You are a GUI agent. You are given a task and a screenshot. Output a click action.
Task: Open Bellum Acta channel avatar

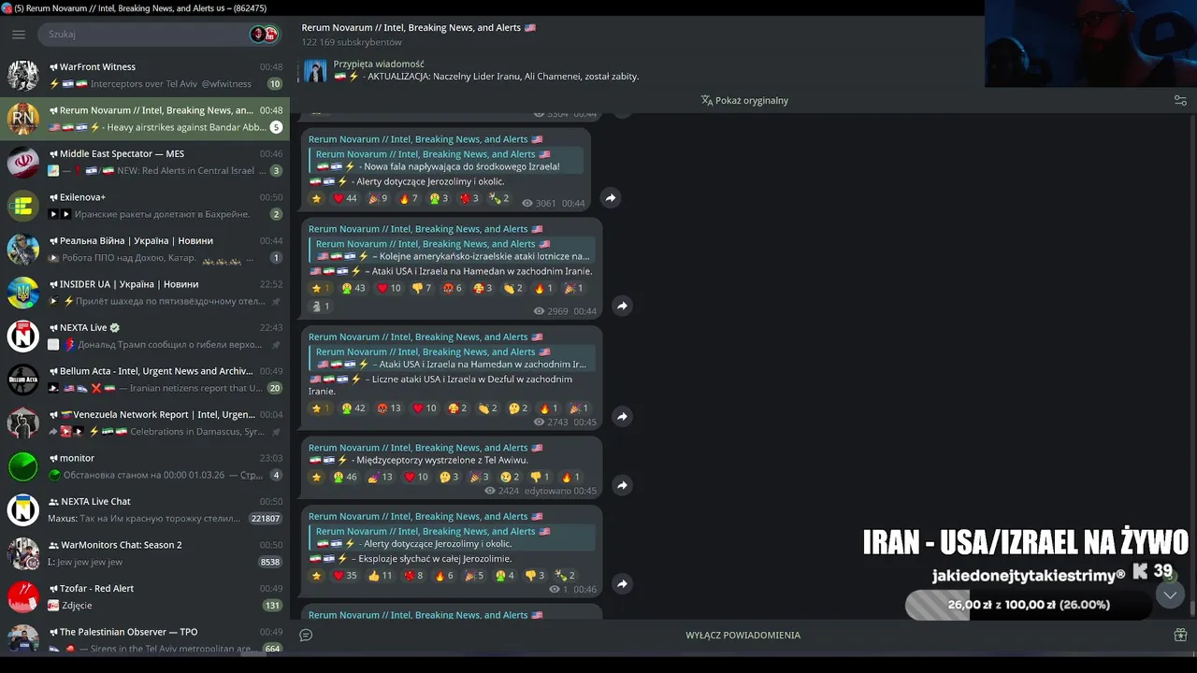22,379
